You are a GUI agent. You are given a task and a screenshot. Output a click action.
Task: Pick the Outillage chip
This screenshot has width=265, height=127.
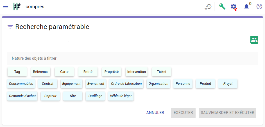[x=95, y=96]
